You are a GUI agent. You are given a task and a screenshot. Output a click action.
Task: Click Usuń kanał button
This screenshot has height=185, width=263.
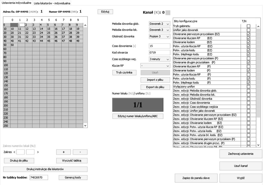(x=241, y=166)
